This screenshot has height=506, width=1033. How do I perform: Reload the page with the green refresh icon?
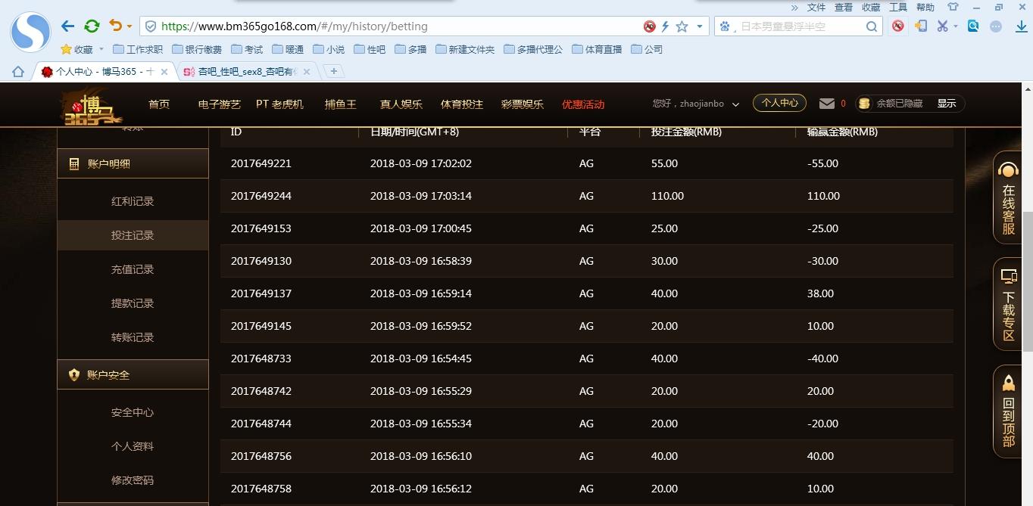(92, 26)
